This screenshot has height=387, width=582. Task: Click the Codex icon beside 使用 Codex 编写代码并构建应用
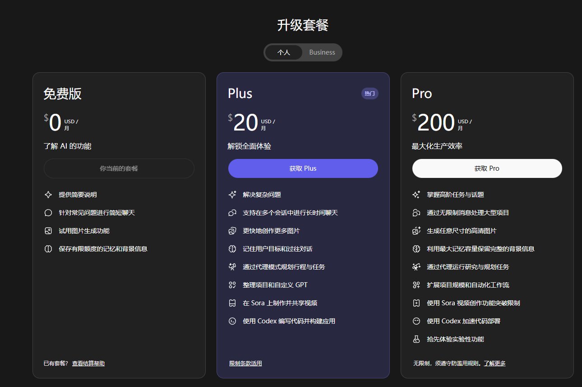tap(232, 321)
